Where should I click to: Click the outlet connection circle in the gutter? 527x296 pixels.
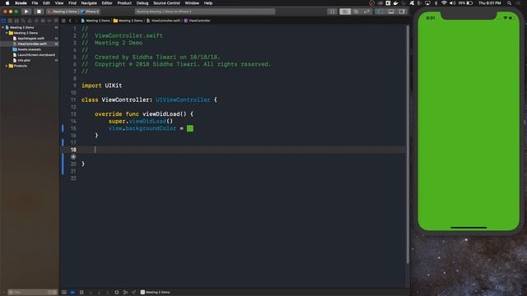click(73, 157)
